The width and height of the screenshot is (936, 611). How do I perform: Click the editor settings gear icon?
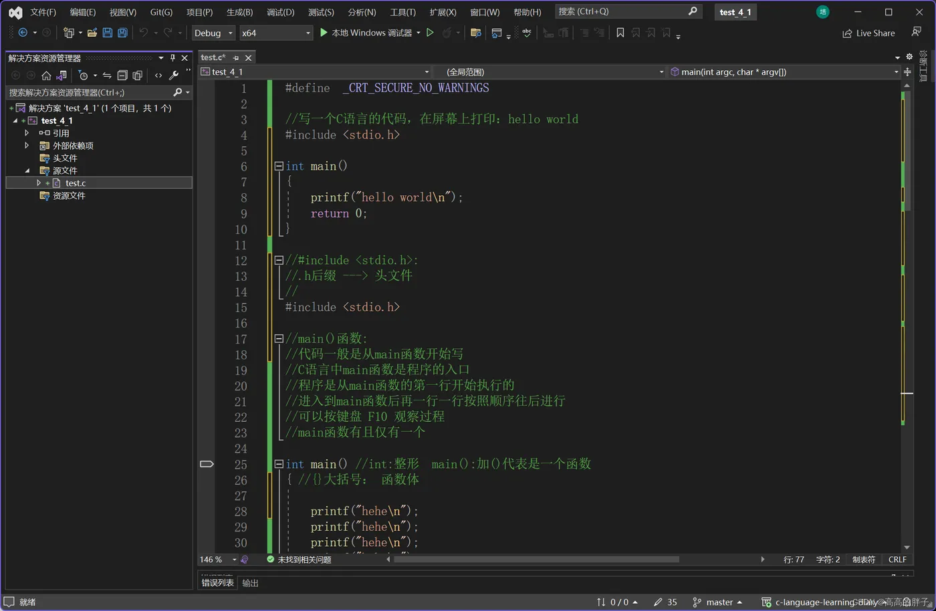[909, 57]
